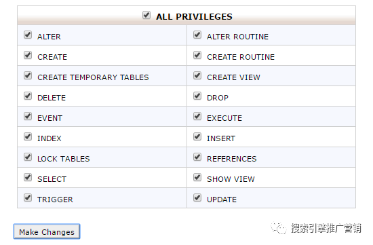Disable the TRIGGER privilege checkbox

point(28,198)
